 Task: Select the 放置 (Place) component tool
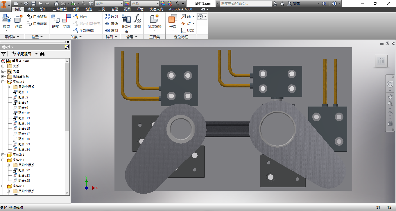6,21
